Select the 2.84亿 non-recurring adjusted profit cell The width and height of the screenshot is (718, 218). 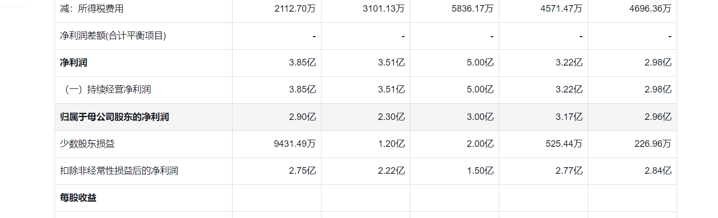pyautogui.click(x=658, y=171)
